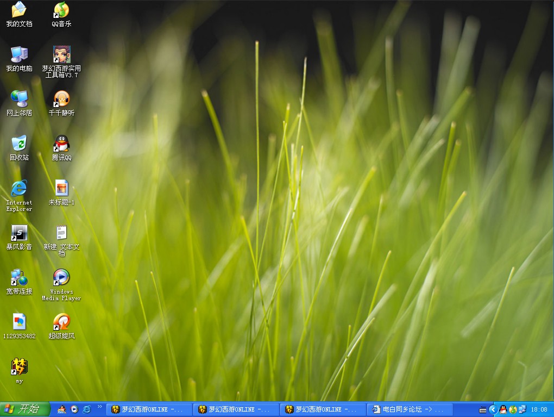The image size is (554, 417).
Task: Expand hidden system tray icons arrow
Action: point(493,409)
